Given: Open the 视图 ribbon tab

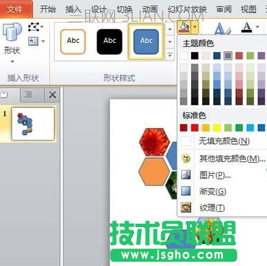Looking at the screenshot, I should click(248, 9).
